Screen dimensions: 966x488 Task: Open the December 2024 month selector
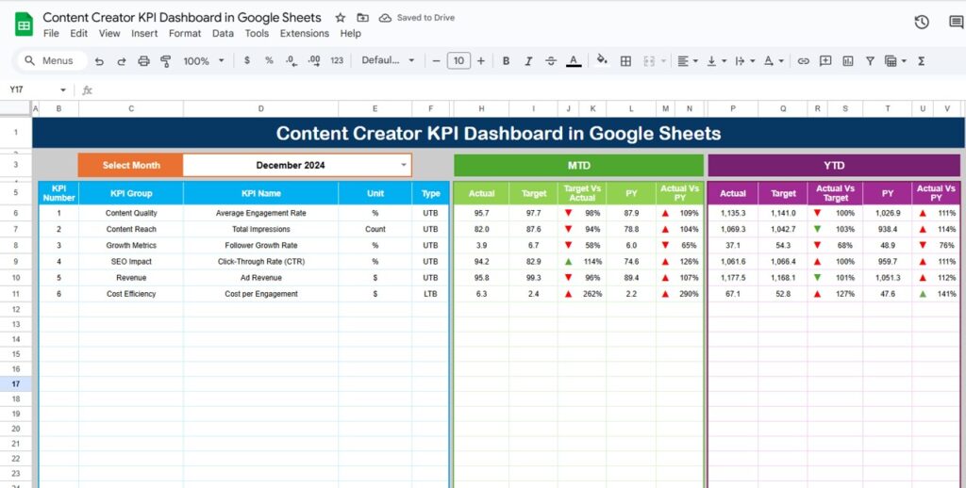[x=297, y=165]
